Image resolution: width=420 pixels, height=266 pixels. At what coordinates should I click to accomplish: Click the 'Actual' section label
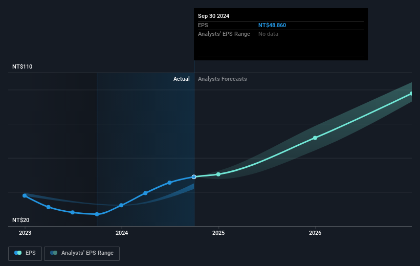click(x=181, y=79)
